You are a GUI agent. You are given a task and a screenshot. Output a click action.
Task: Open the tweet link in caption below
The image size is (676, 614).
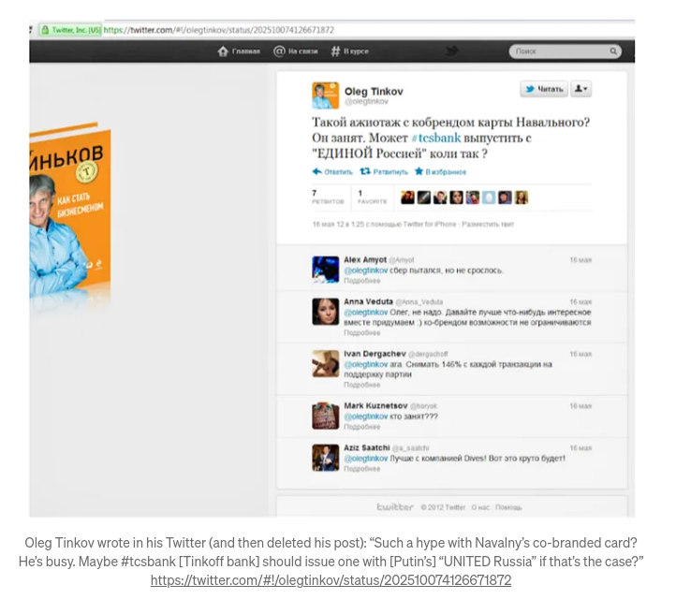331,580
